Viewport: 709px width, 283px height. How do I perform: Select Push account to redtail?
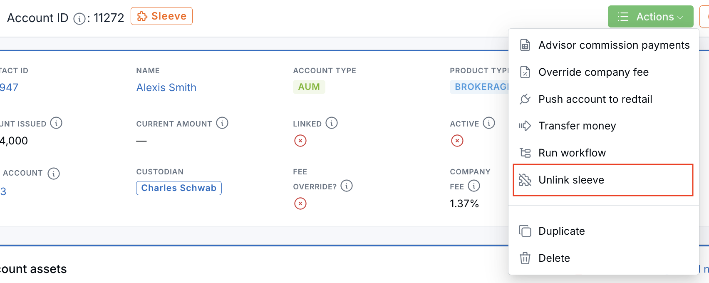pyautogui.click(x=604, y=99)
